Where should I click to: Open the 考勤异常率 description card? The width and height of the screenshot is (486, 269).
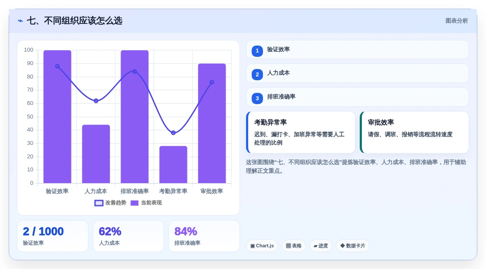tap(301, 132)
